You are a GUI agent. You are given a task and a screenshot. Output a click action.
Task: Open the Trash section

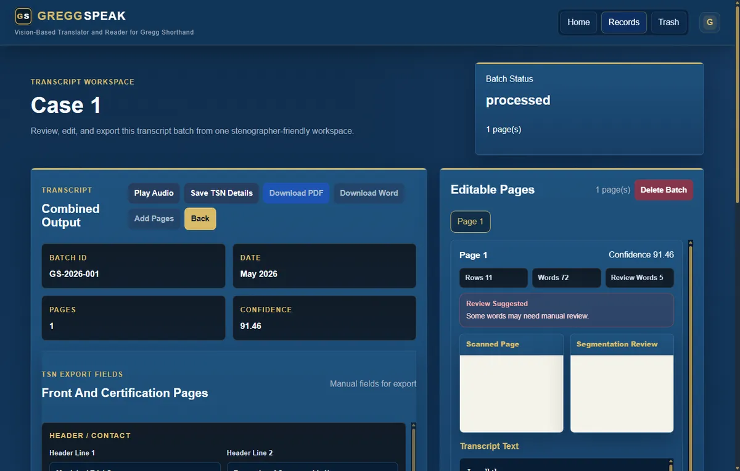668,22
